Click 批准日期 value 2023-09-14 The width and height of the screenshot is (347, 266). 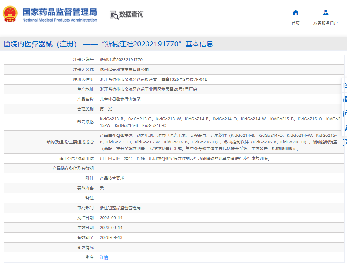111,218
